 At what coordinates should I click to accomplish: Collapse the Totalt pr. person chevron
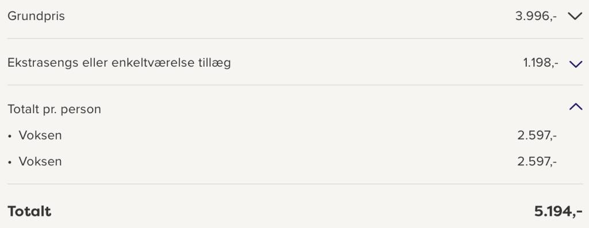pyautogui.click(x=575, y=107)
